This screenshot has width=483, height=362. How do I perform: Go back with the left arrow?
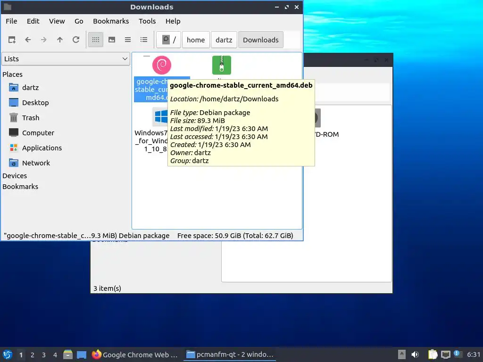[x=28, y=40]
